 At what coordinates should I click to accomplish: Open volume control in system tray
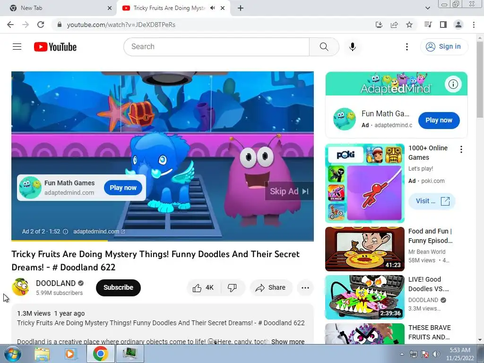(x=436, y=354)
